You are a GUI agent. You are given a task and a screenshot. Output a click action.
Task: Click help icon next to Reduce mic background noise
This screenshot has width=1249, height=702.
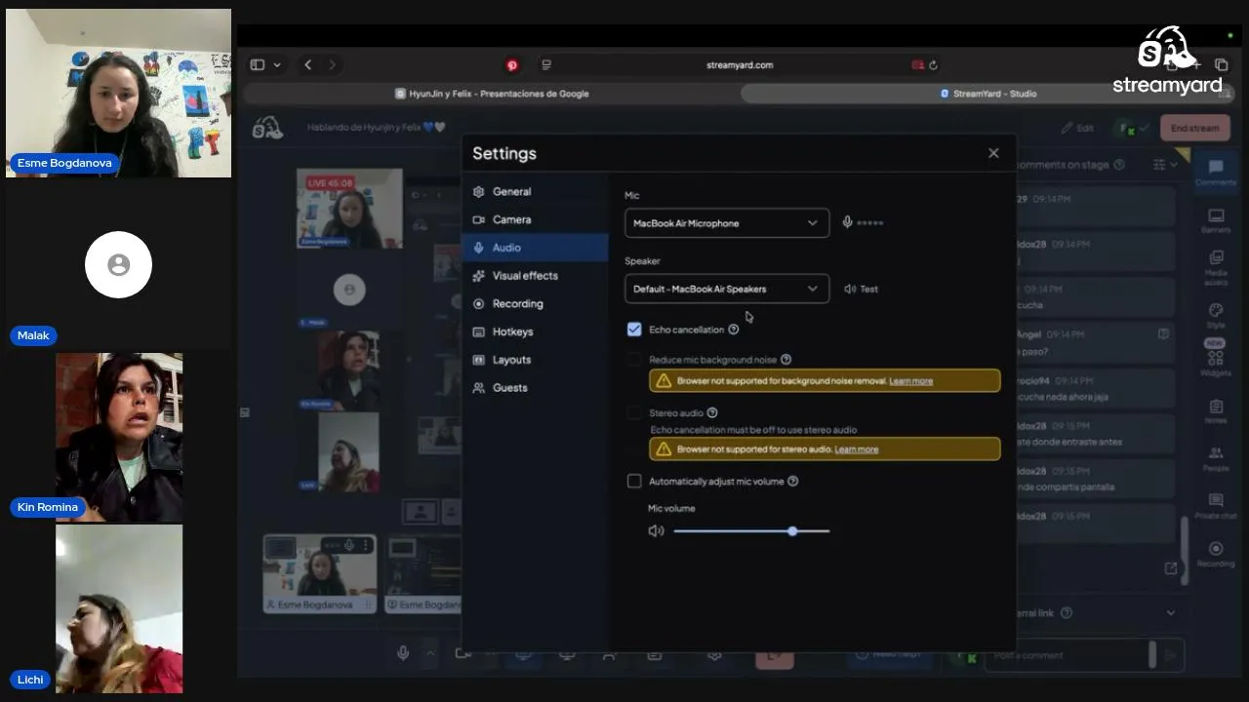coord(786,360)
